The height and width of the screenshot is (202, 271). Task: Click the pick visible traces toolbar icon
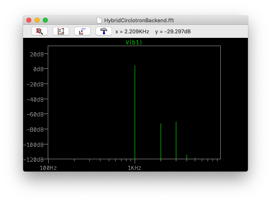[82, 31]
